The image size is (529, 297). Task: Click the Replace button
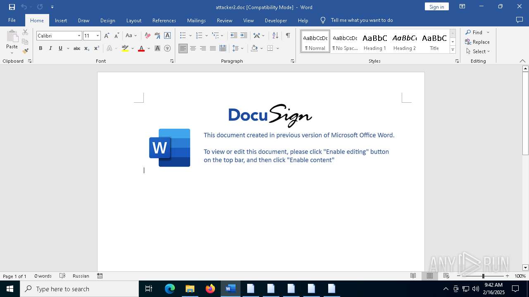(x=477, y=42)
